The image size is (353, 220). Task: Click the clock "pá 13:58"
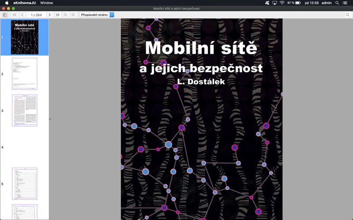pyautogui.click(x=312, y=3)
